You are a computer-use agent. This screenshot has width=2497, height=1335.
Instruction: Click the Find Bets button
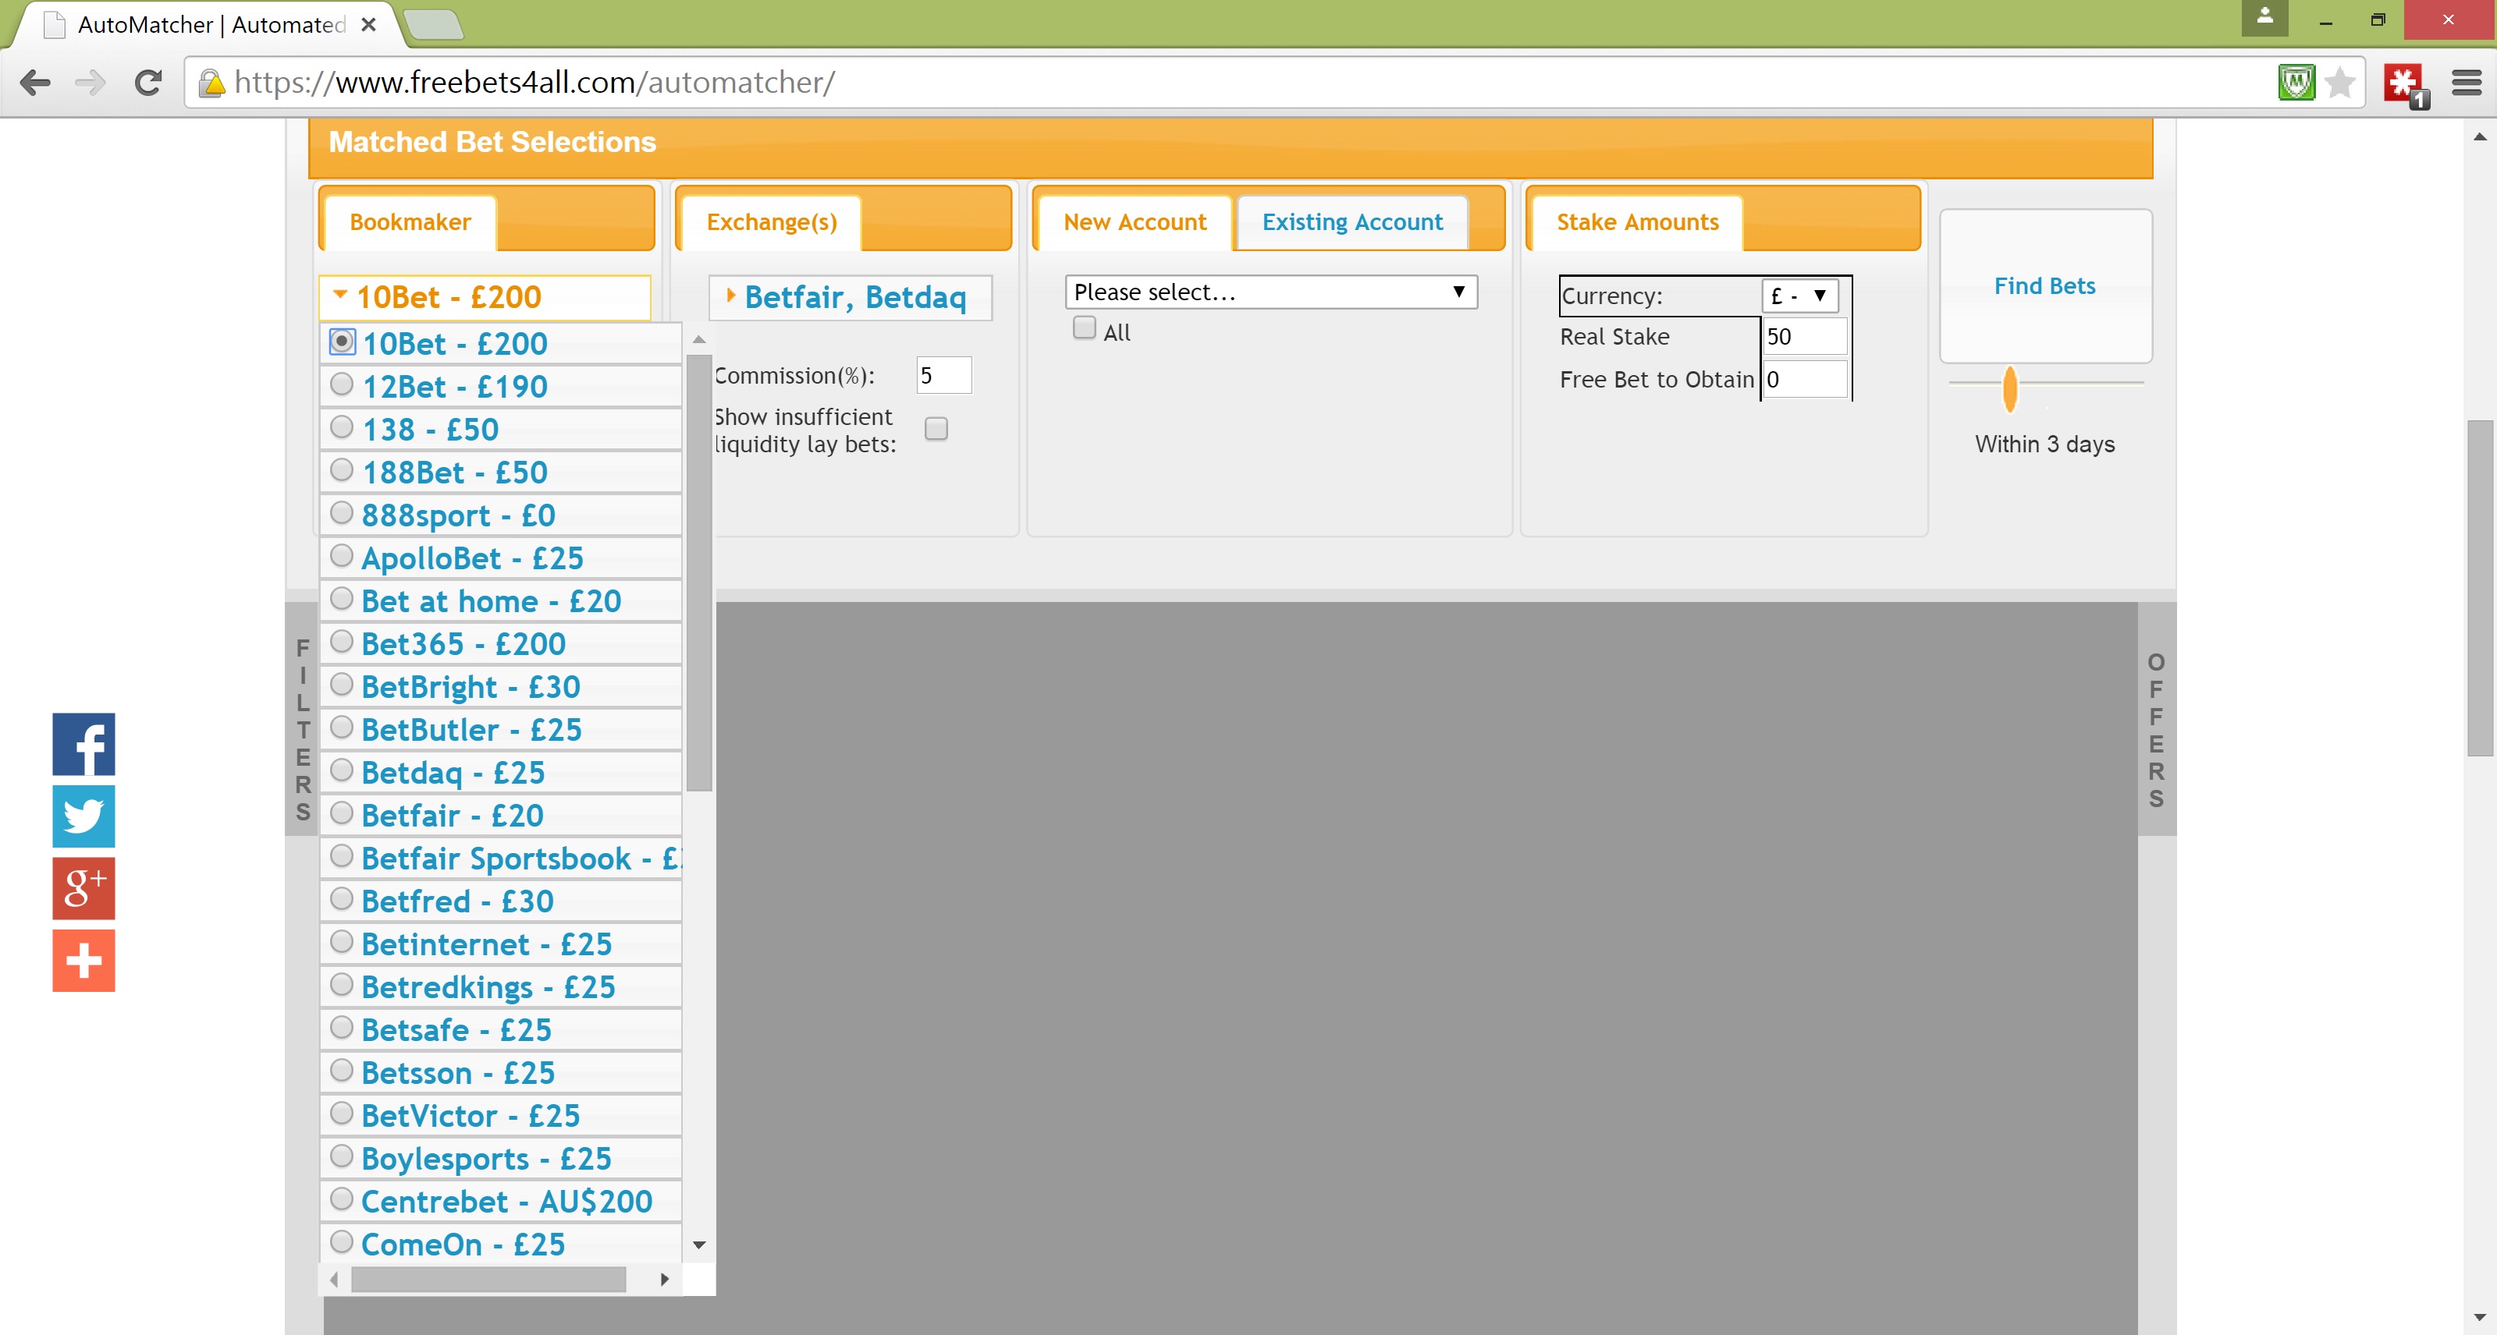tap(2045, 286)
